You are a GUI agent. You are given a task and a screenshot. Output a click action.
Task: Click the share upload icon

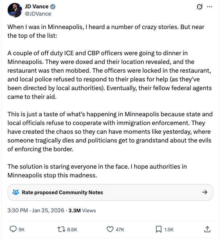coord(207,229)
